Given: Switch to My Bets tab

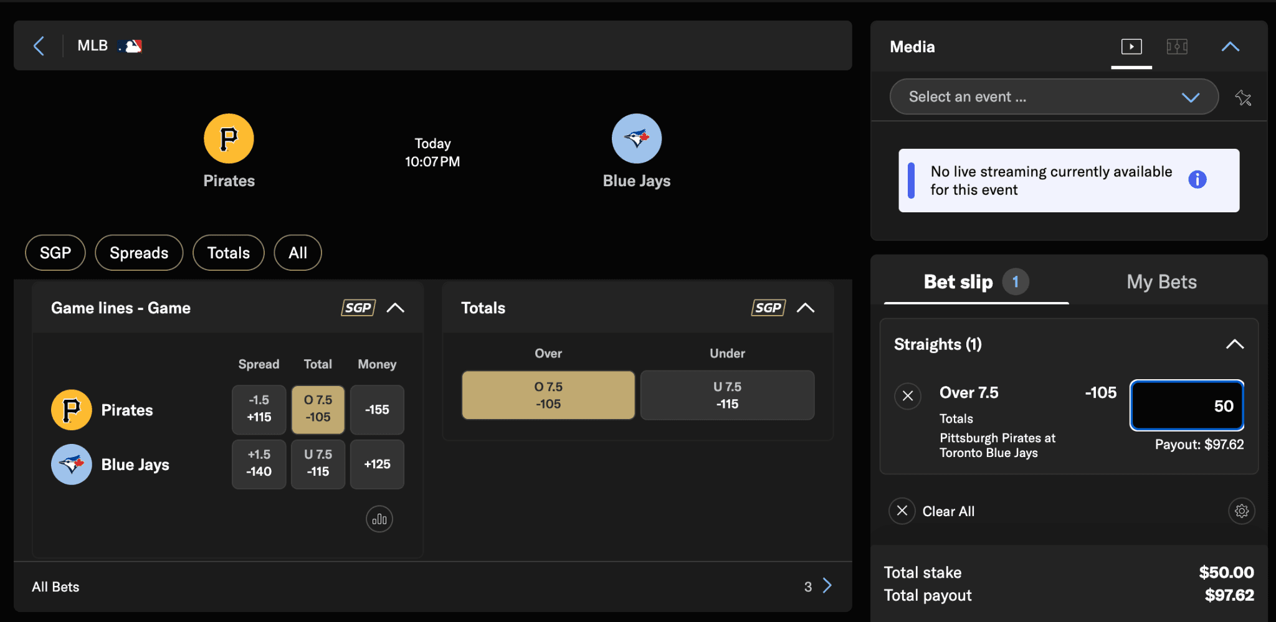Looking at the screenshot, I should point(1162,282).
